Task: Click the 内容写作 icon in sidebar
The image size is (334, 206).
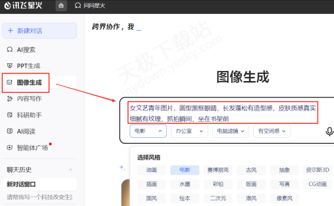Action: click(9, 98)
